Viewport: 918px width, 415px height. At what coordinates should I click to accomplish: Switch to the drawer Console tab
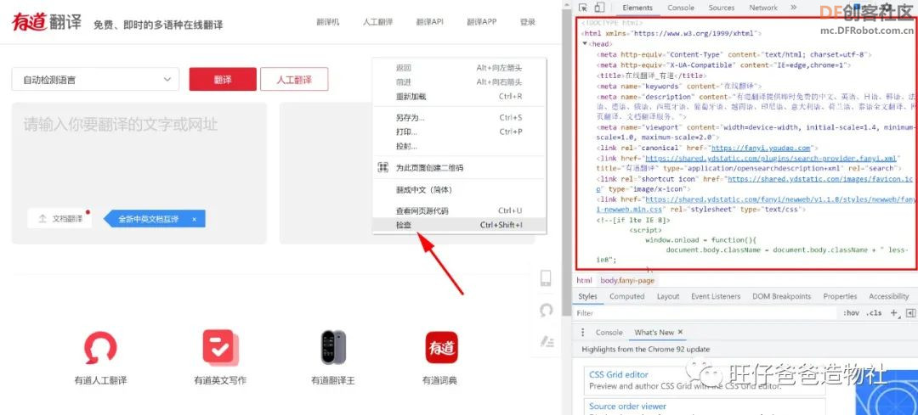tap(609, 332)
